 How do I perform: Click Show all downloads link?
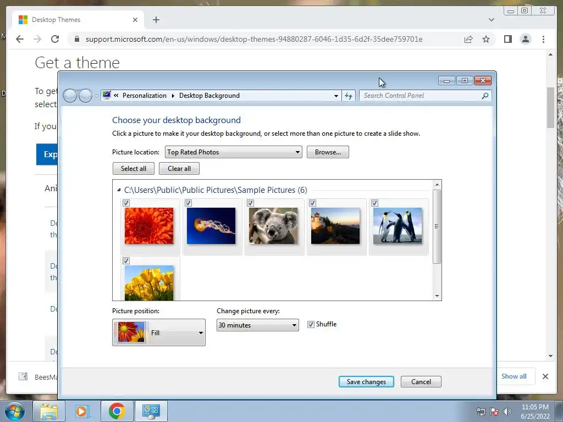coord(514,376)
